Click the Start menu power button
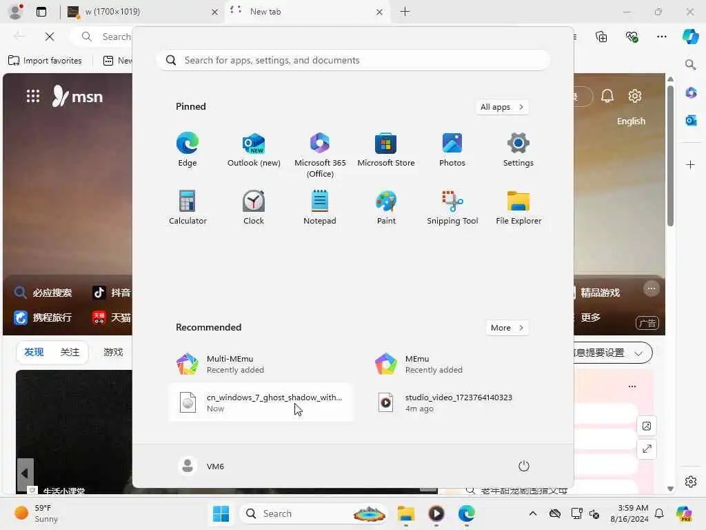Image resolution: width=706 pixels, height=530 pixels. click(524, 466)
